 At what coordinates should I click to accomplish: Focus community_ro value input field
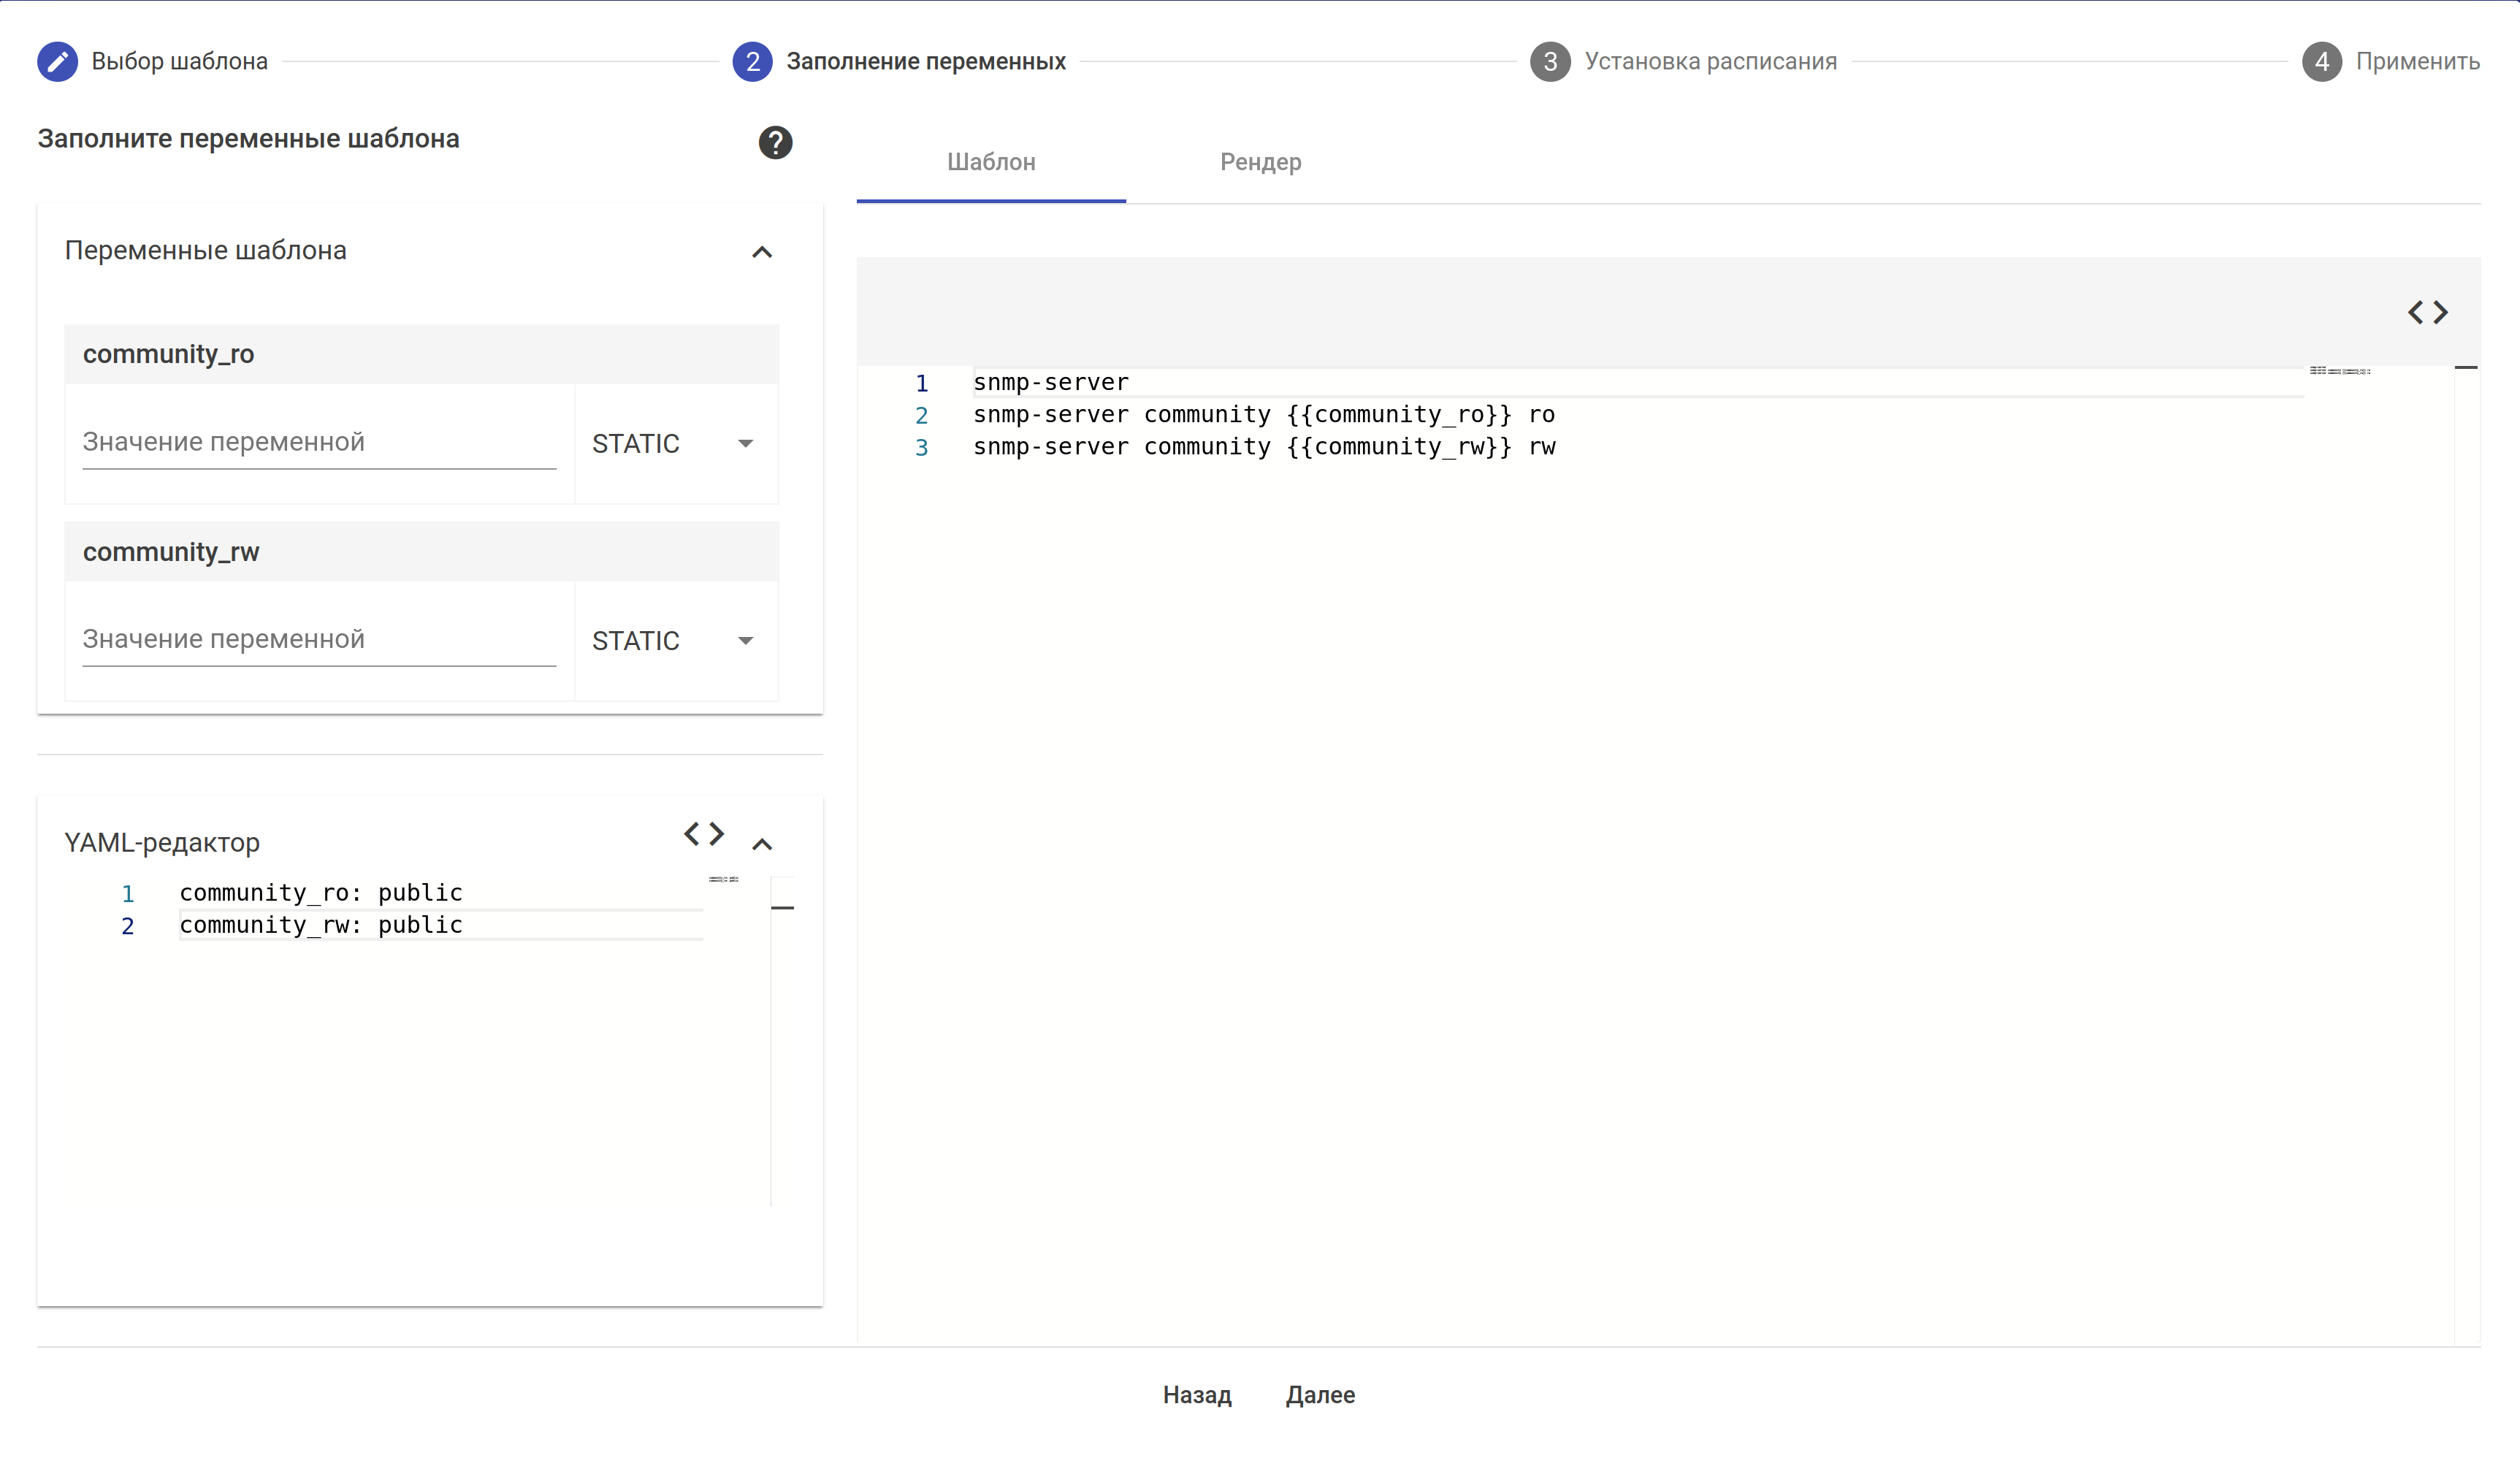click(x=318, y=442)
